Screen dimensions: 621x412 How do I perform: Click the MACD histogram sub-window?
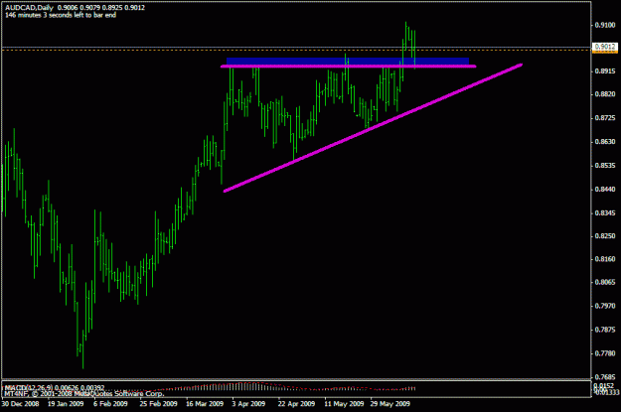pos(296,389)
